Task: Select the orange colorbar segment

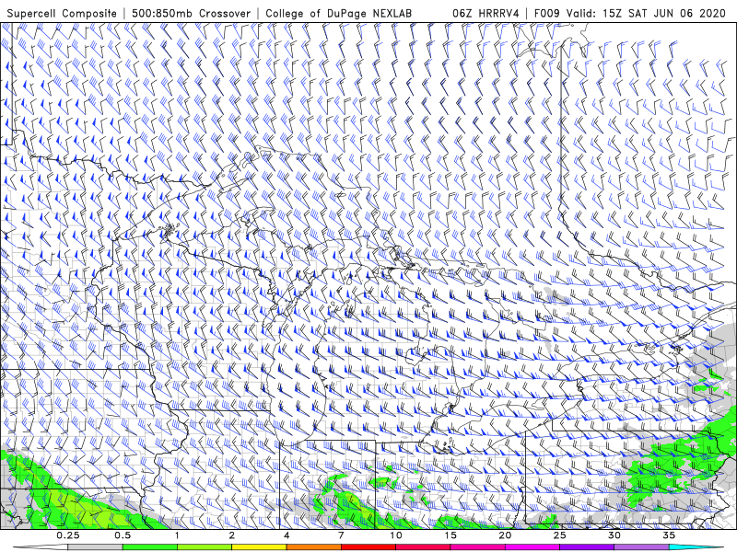Action: click(314, 547)
